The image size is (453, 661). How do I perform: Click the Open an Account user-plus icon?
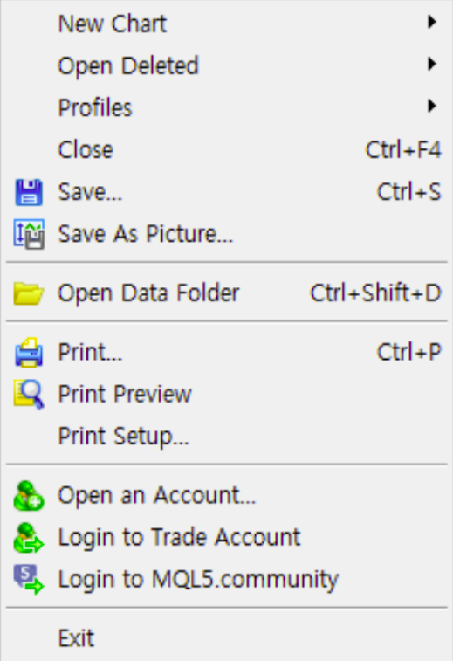[x=29, y=496]
